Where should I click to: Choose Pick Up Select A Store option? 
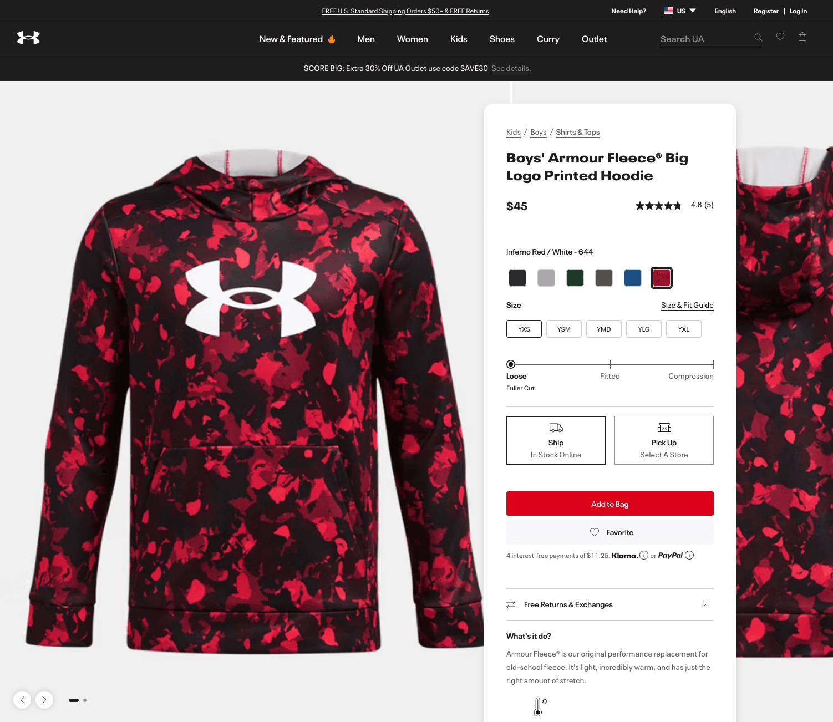(x=664, y=440)
